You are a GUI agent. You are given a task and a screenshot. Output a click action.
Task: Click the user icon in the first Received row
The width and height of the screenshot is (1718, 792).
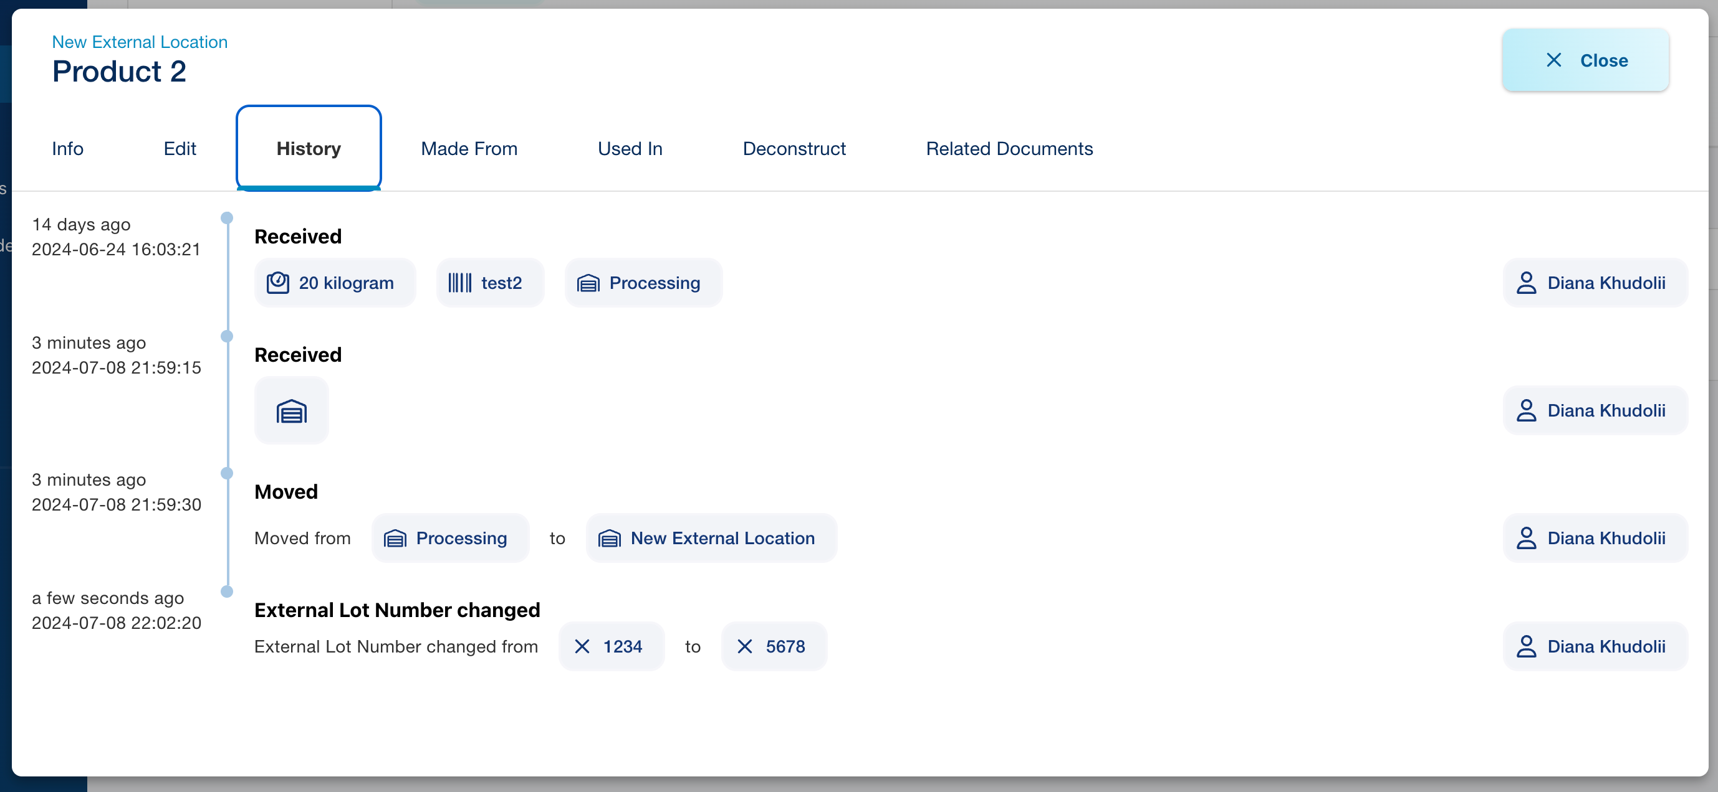1526,283
